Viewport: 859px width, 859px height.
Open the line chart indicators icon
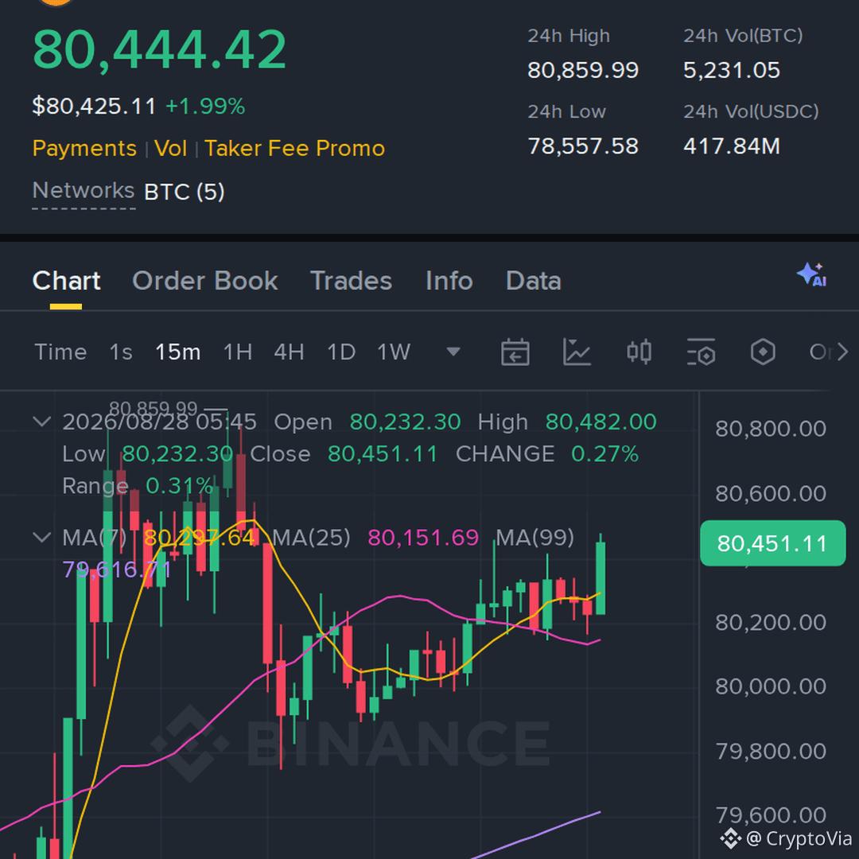(x=577, y=352)
